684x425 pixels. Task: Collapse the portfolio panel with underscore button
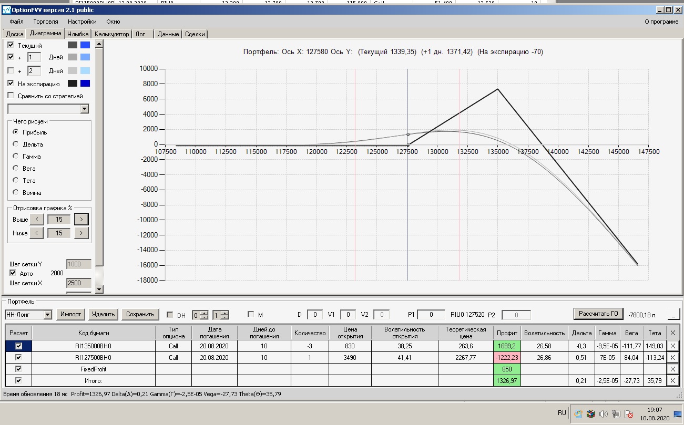coord(673,314)
